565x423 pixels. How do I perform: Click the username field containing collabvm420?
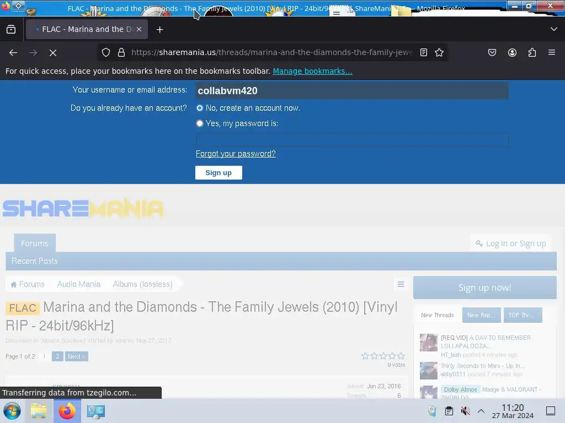352,91
